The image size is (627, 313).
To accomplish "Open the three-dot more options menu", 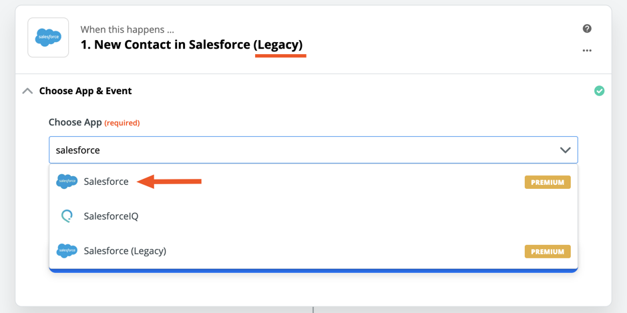I will tap(587, 51).
